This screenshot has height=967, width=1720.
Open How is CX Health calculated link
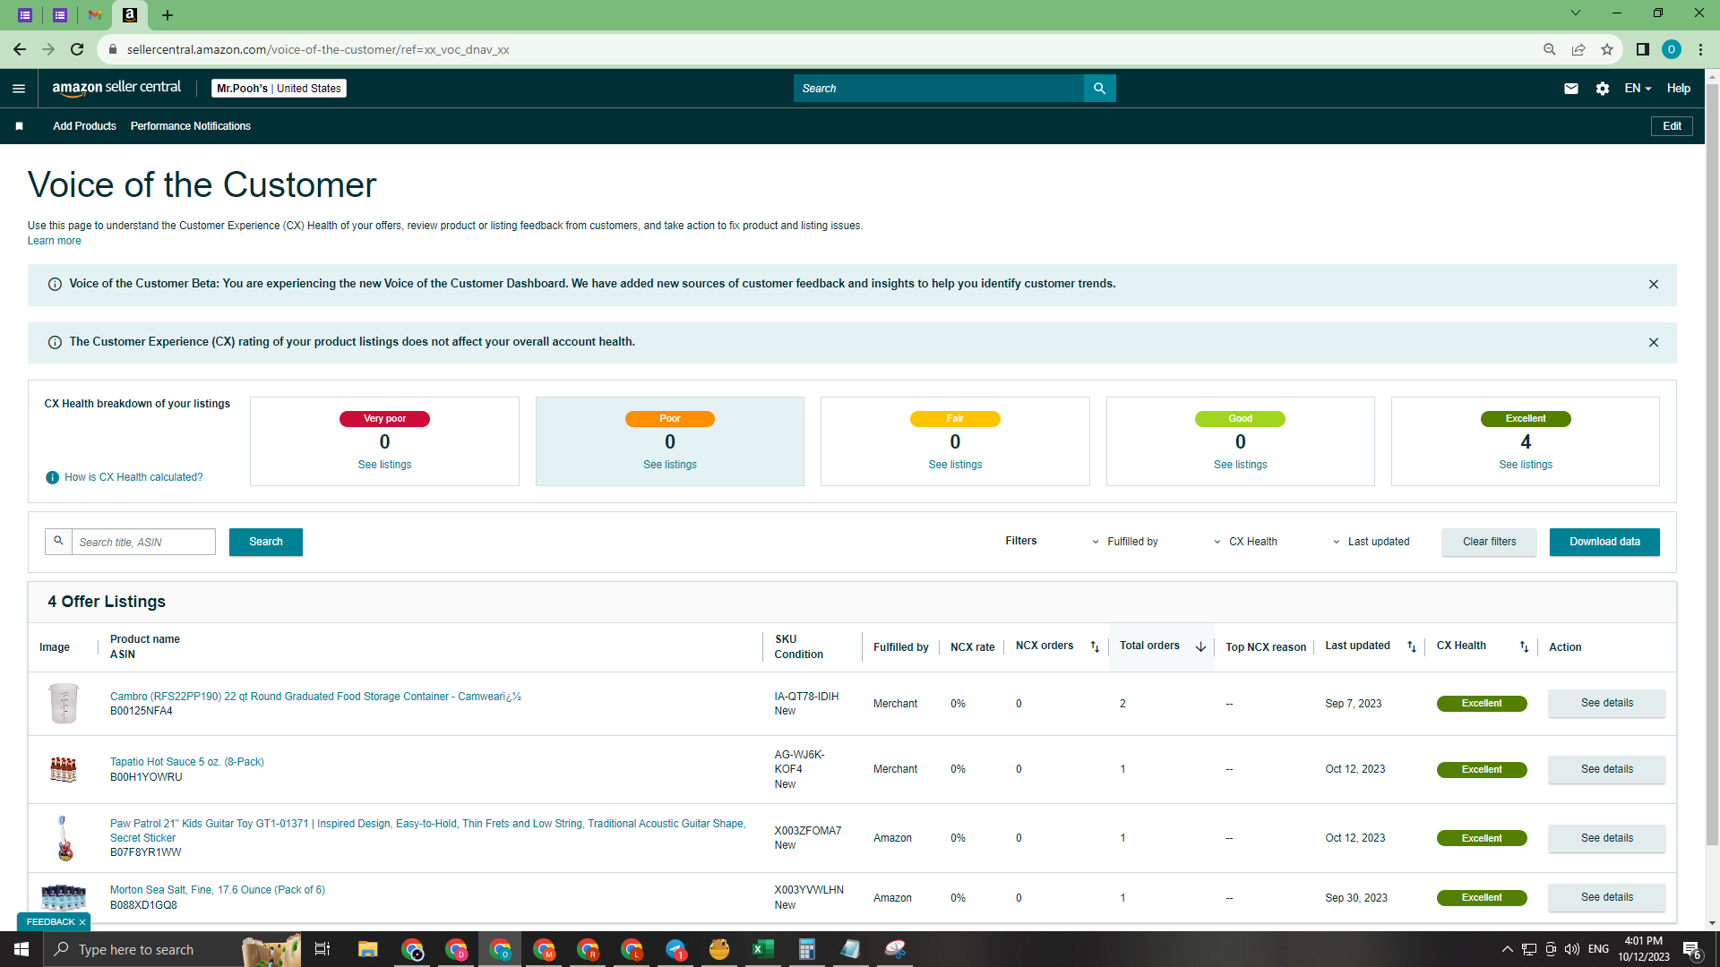(x=133, y=477)
